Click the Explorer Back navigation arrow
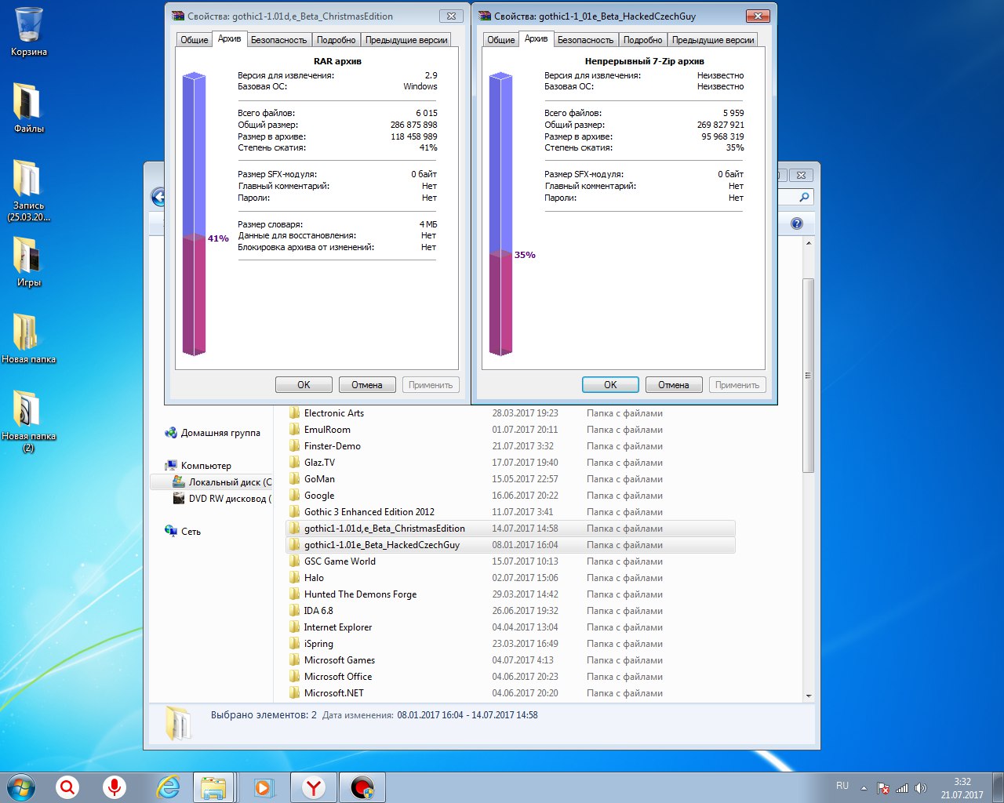1004x803 pixels. pos(158,197)
